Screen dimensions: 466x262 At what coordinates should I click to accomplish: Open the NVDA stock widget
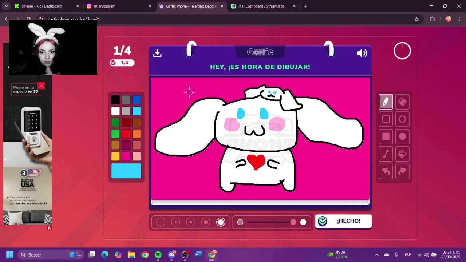[x=337, y=255]
